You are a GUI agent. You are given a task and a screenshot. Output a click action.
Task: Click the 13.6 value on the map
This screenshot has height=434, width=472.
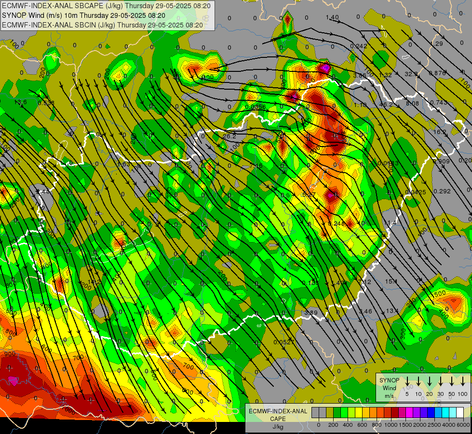click(20, 102)
